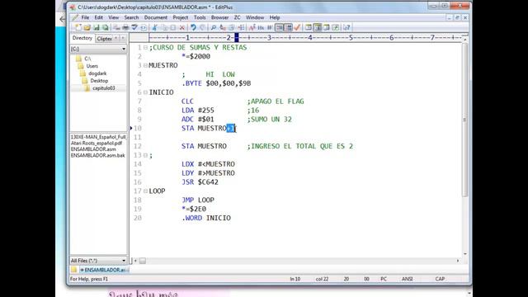Viewport: 528px width, 297px height.
Task: Open the Tools menu
Action: click(x=200, y=17)
